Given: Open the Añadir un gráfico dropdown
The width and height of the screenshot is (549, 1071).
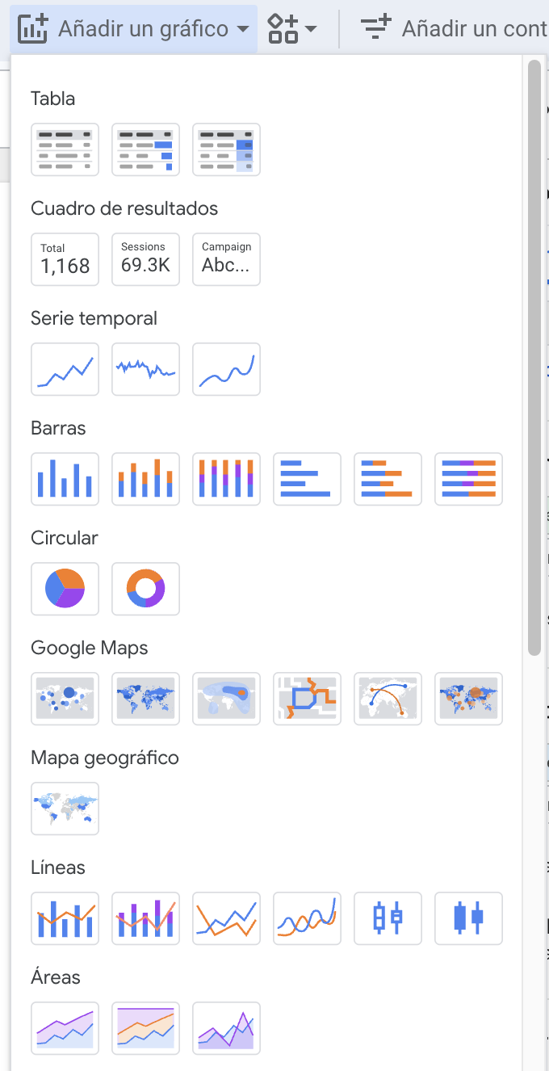Looking at the screenshot, I should 134,29.
